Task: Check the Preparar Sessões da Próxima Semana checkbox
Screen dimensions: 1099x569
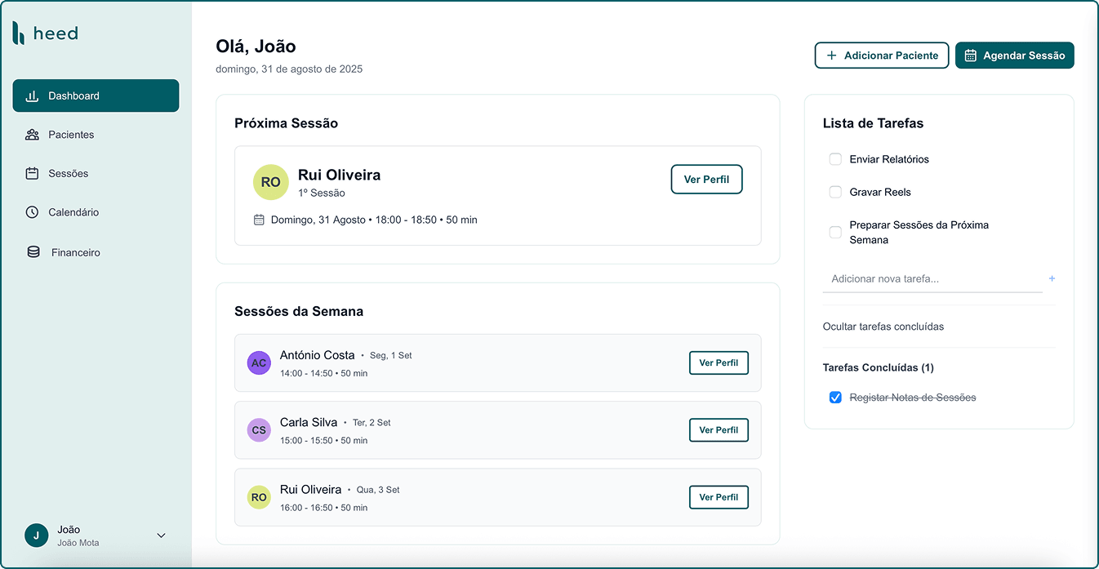Action: point(835,233)
